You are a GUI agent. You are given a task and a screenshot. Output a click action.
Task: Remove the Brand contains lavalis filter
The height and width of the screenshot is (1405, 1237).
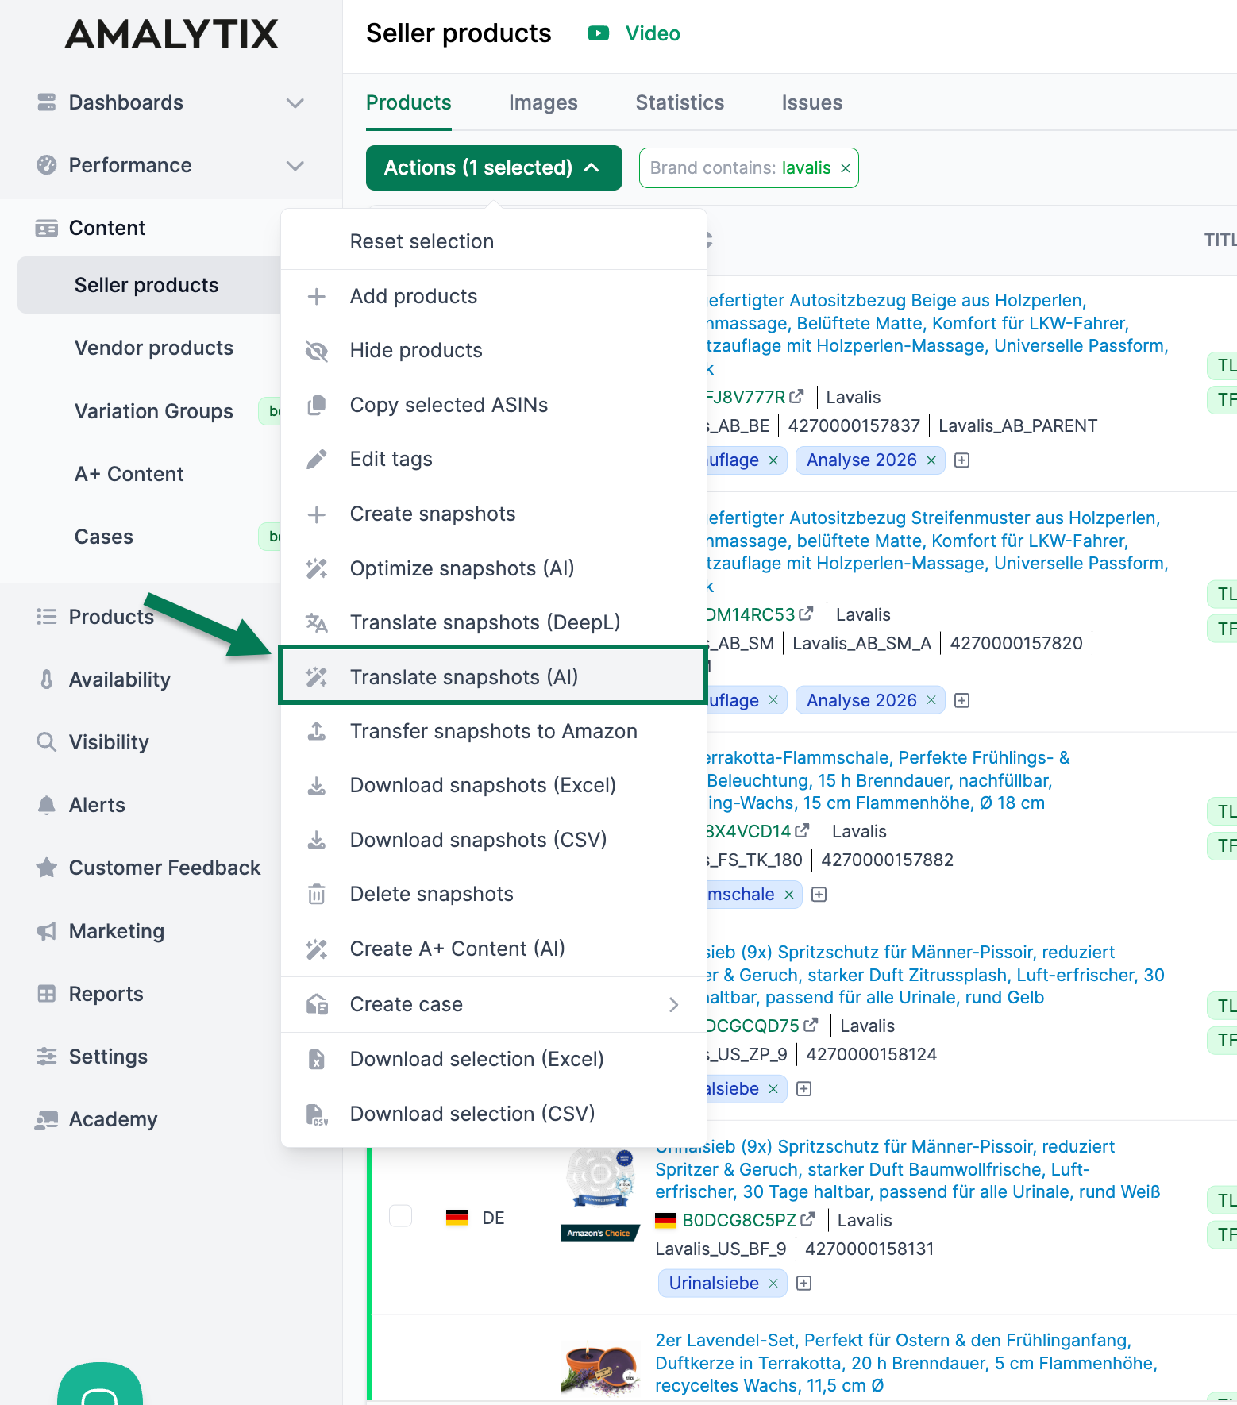click(x=846, y=168)
